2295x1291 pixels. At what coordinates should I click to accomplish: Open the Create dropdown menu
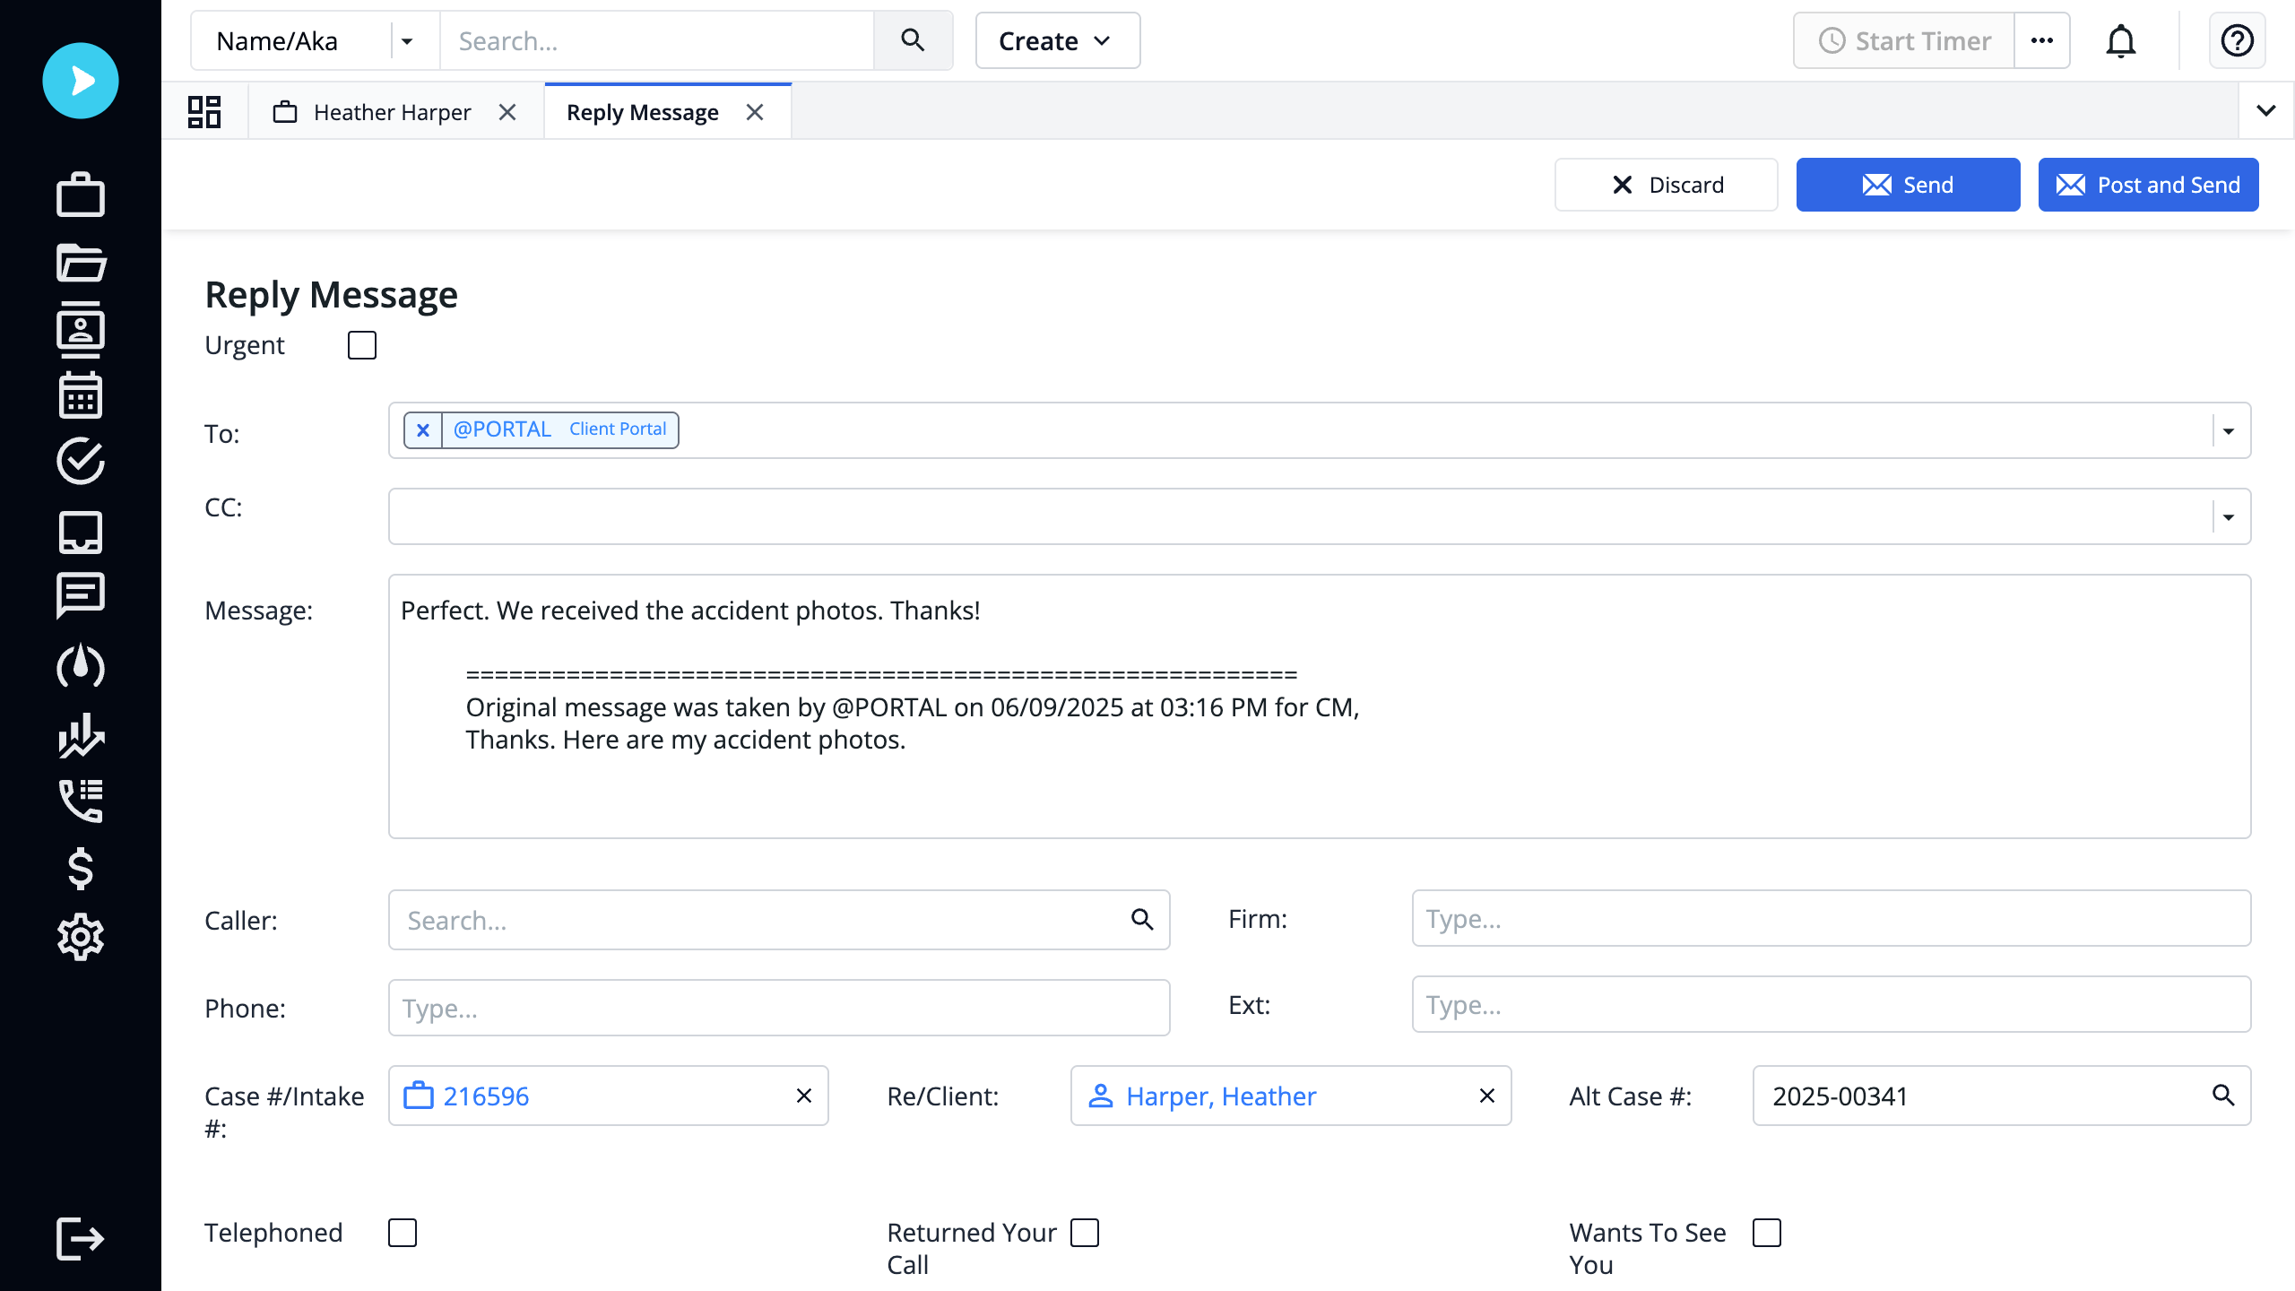(x=1056, y=40)
